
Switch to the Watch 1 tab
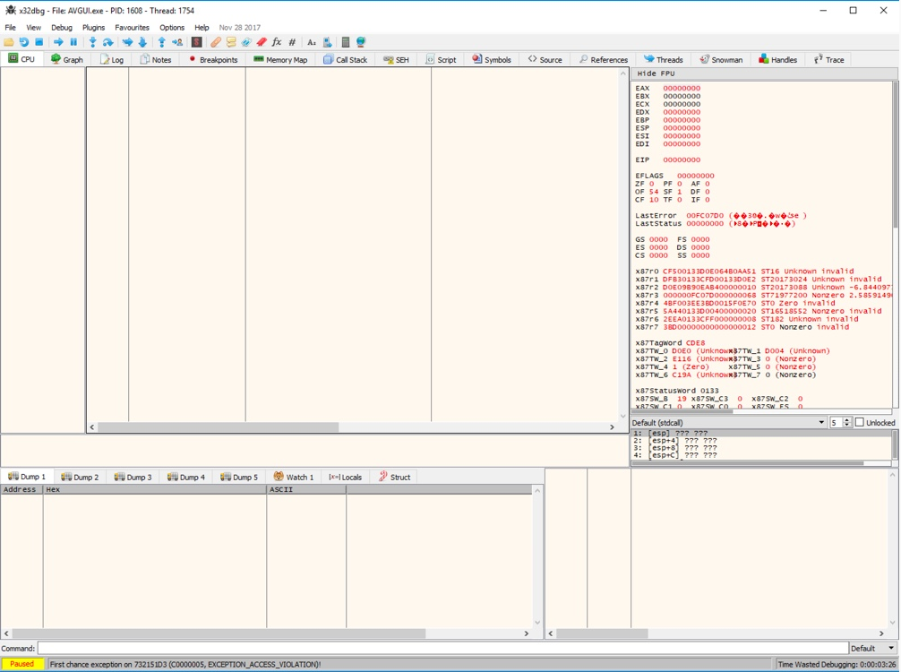tap(296, 477)
